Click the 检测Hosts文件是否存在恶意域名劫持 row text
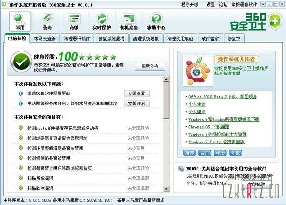Image resolution: width=286 pixels, height=205 pixels. [x=63, y=128]
